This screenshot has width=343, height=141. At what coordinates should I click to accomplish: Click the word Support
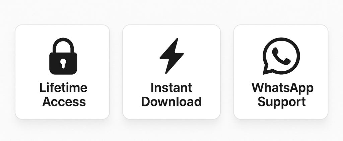281,102
